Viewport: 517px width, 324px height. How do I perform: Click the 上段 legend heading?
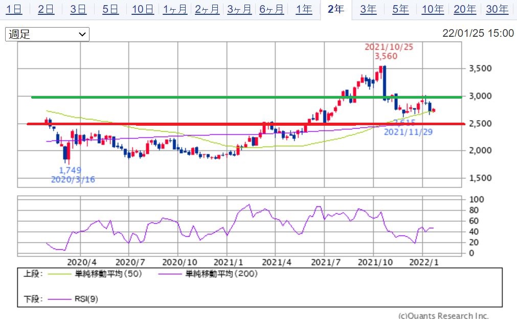click(x=33, y=273)
